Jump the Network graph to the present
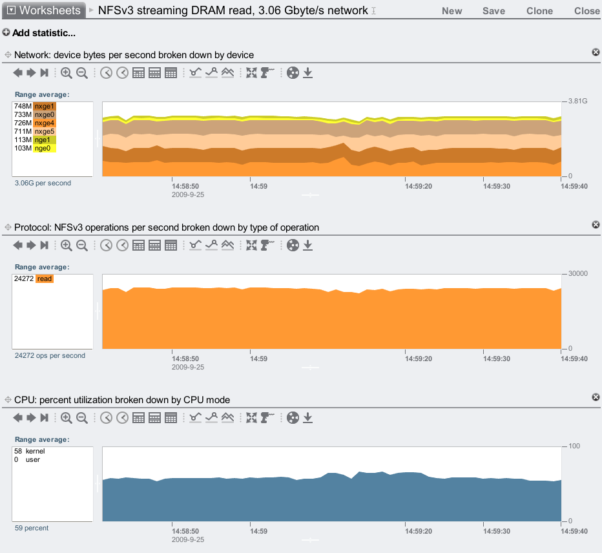602x553 pixels. coord(45,73)
